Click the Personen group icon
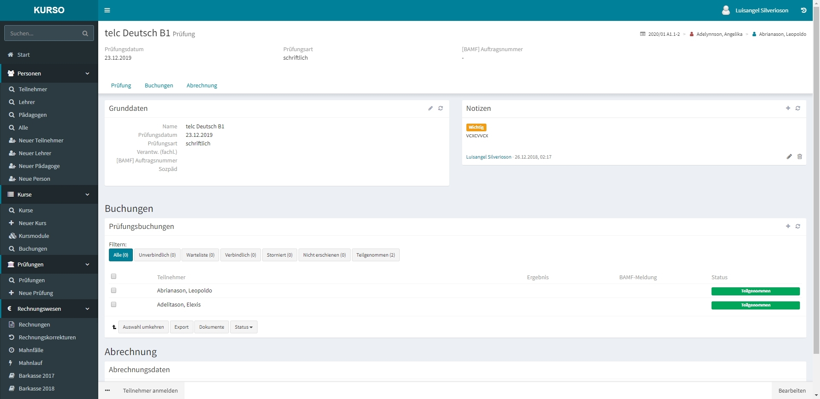The image size is (820, 399). pyautogui.click(x=11, y=73)
